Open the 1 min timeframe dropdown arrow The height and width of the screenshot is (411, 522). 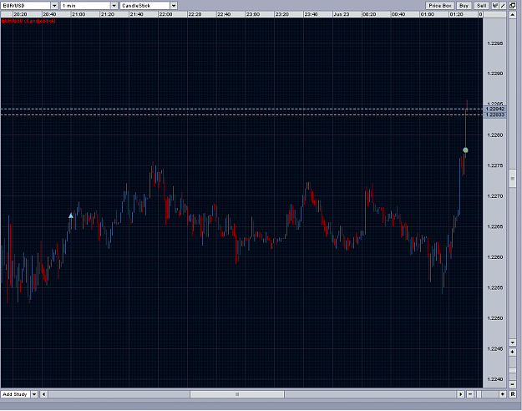click(x=114, y=6)
